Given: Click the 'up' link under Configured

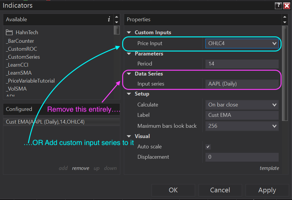Looking at the screenshot, I should tap(96, 168).
